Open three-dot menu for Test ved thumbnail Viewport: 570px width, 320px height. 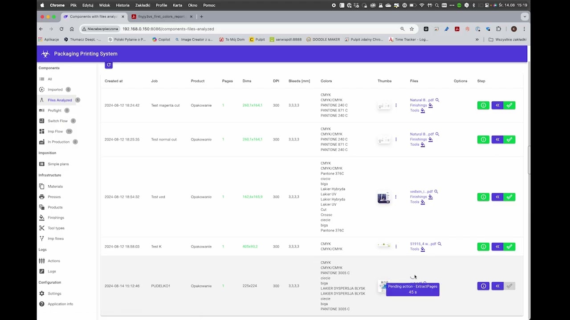click(396, 197)
